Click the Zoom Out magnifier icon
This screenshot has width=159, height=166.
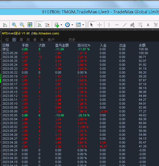[22, 25]
